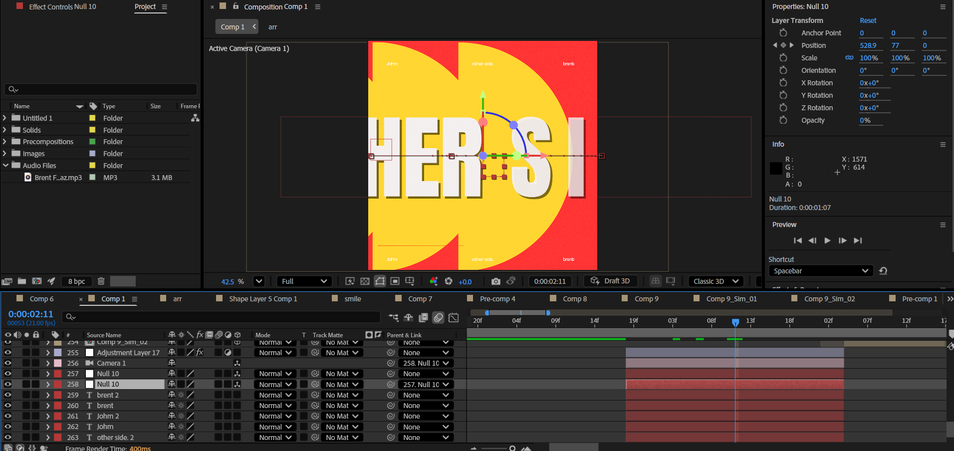Switch to the Project panel tab
The height and width of the screenshot is (451, 954).
coord(145,6)
